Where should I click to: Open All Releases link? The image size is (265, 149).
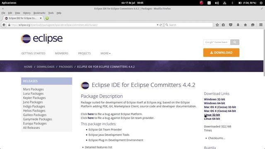pos(31,128)
